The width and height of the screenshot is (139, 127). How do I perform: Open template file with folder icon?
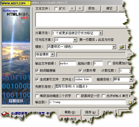(x=122, y=47)
